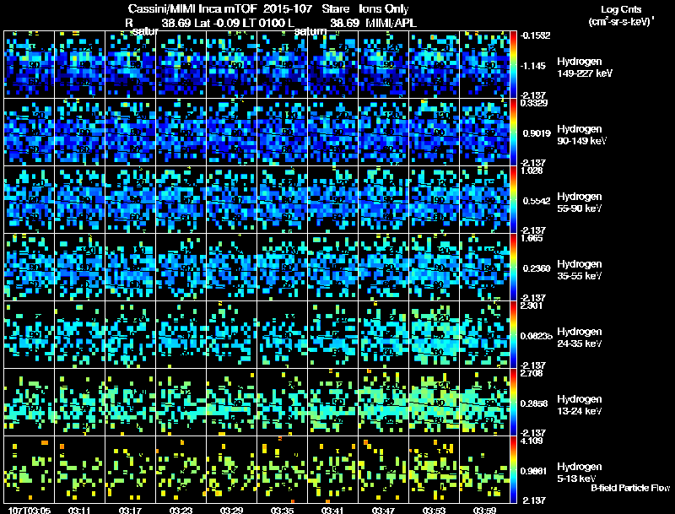Click the colorbar beside Hydrogen 24-35 keV
The width and height of the screenshot is (675, 514).
[513, 335]
